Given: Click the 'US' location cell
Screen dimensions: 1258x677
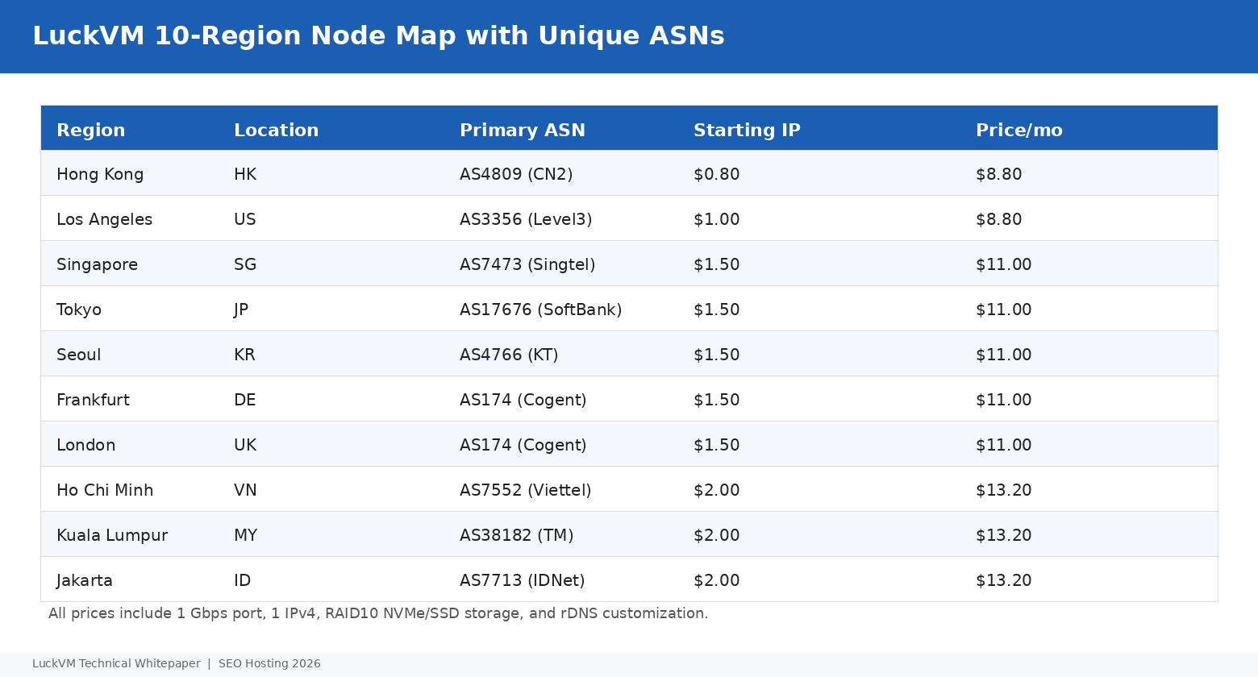Looking at the screenshot, I should (245, 219).
